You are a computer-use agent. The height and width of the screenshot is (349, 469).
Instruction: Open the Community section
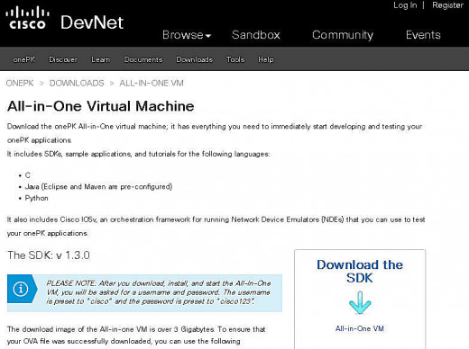343,35
